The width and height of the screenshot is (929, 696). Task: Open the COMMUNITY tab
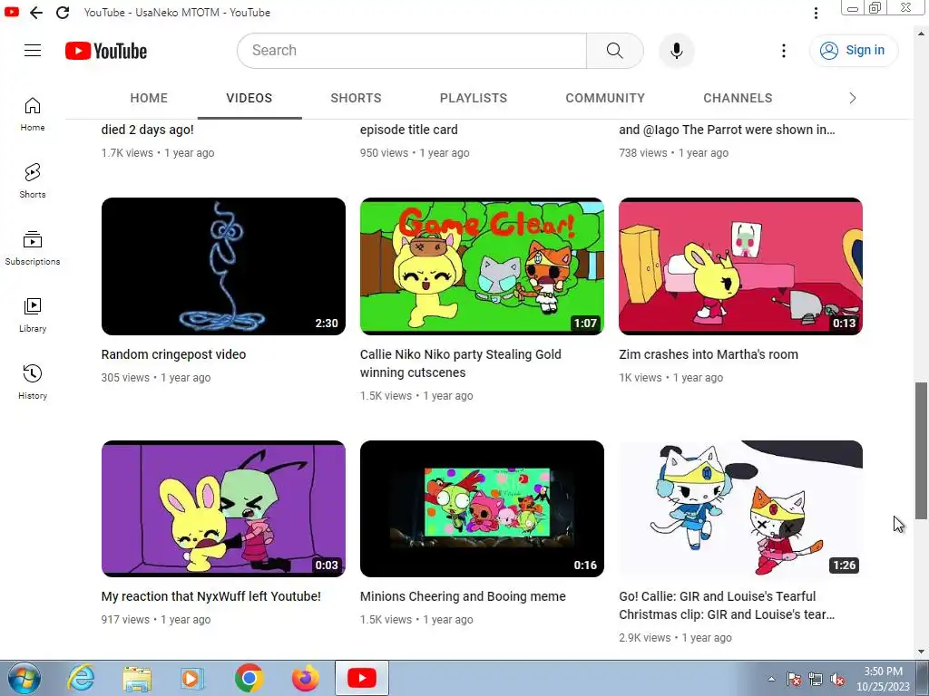[x=605, y=98]
